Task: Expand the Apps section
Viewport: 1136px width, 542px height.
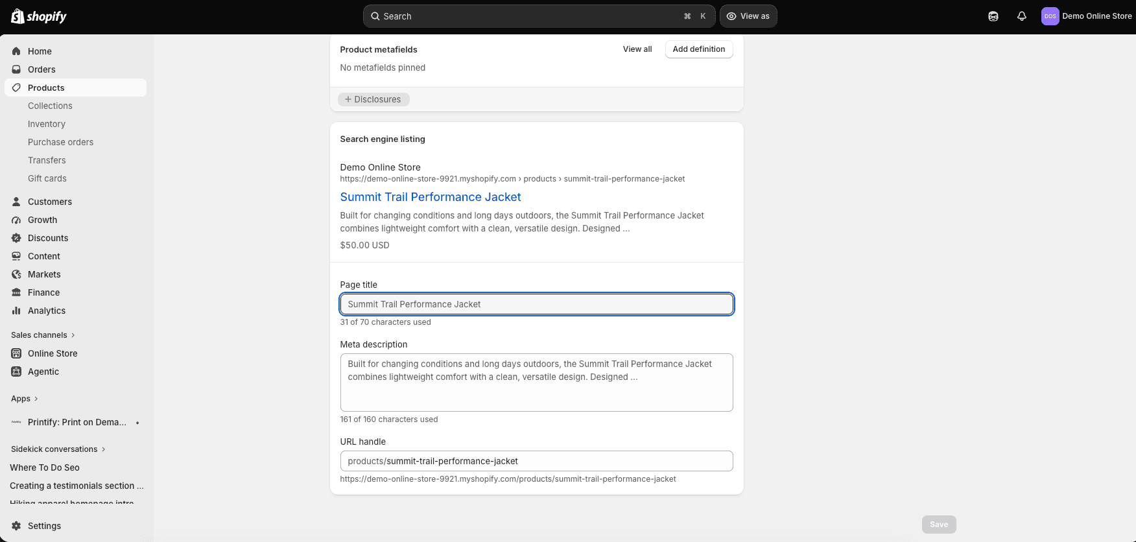Action: click(25, 399)
